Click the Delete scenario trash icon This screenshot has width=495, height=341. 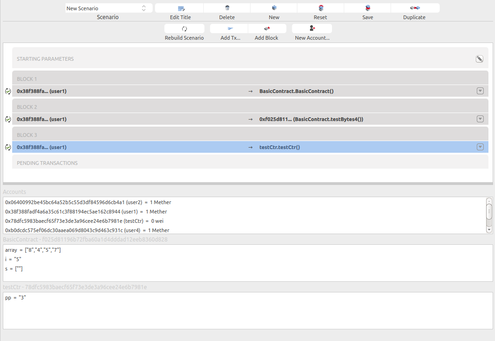(x=227, y=8)
